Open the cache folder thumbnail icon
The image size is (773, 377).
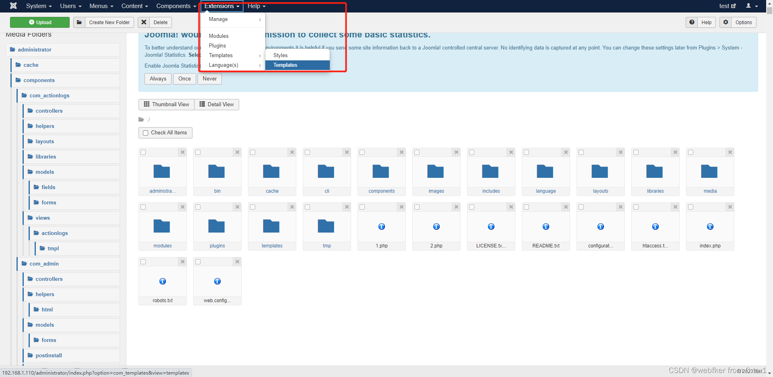click(271, 171)
